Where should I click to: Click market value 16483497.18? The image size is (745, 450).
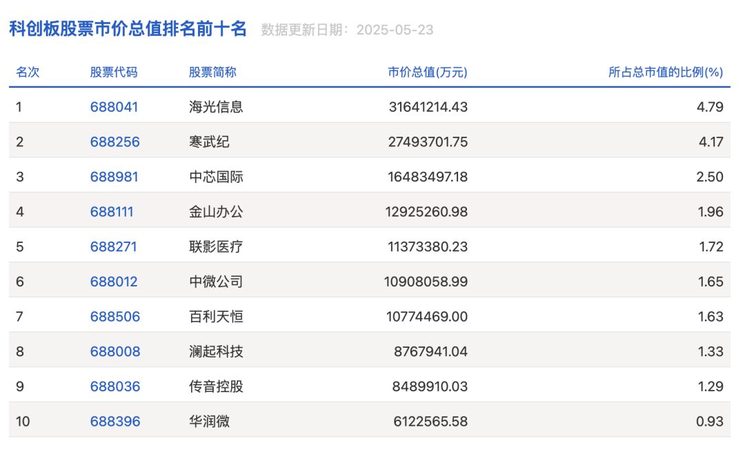click(428, 177)
